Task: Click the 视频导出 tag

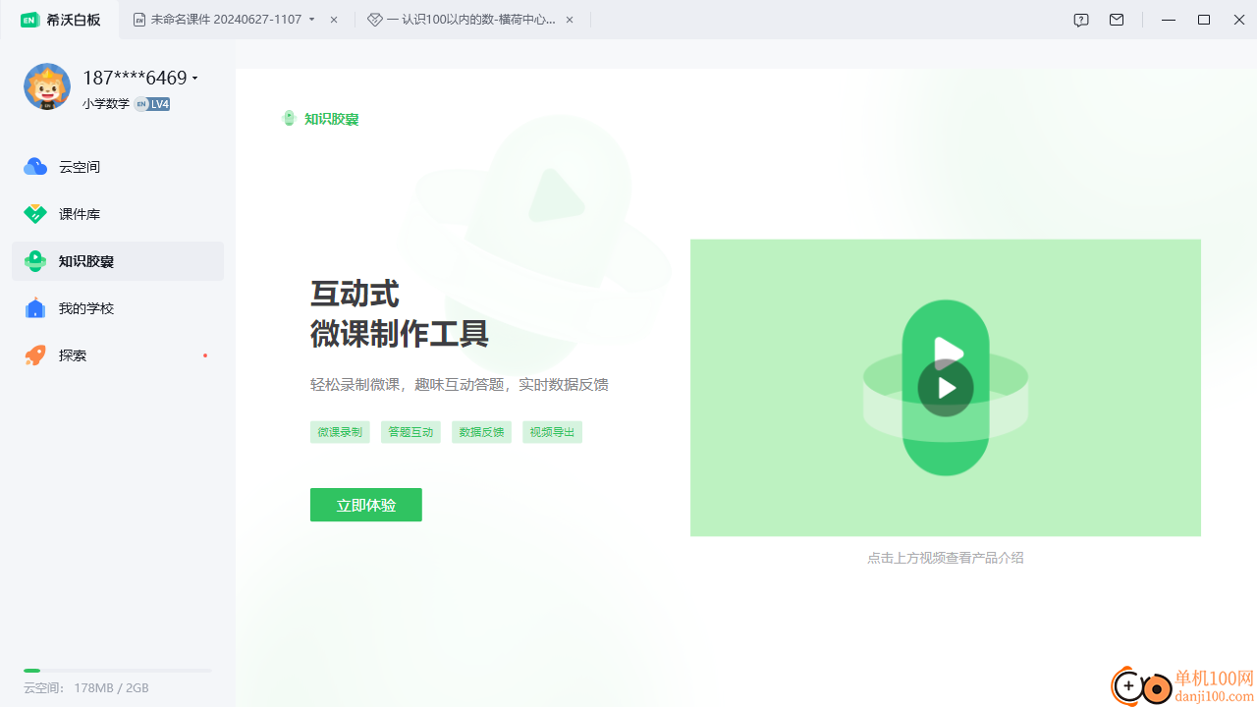Action: 552,432
